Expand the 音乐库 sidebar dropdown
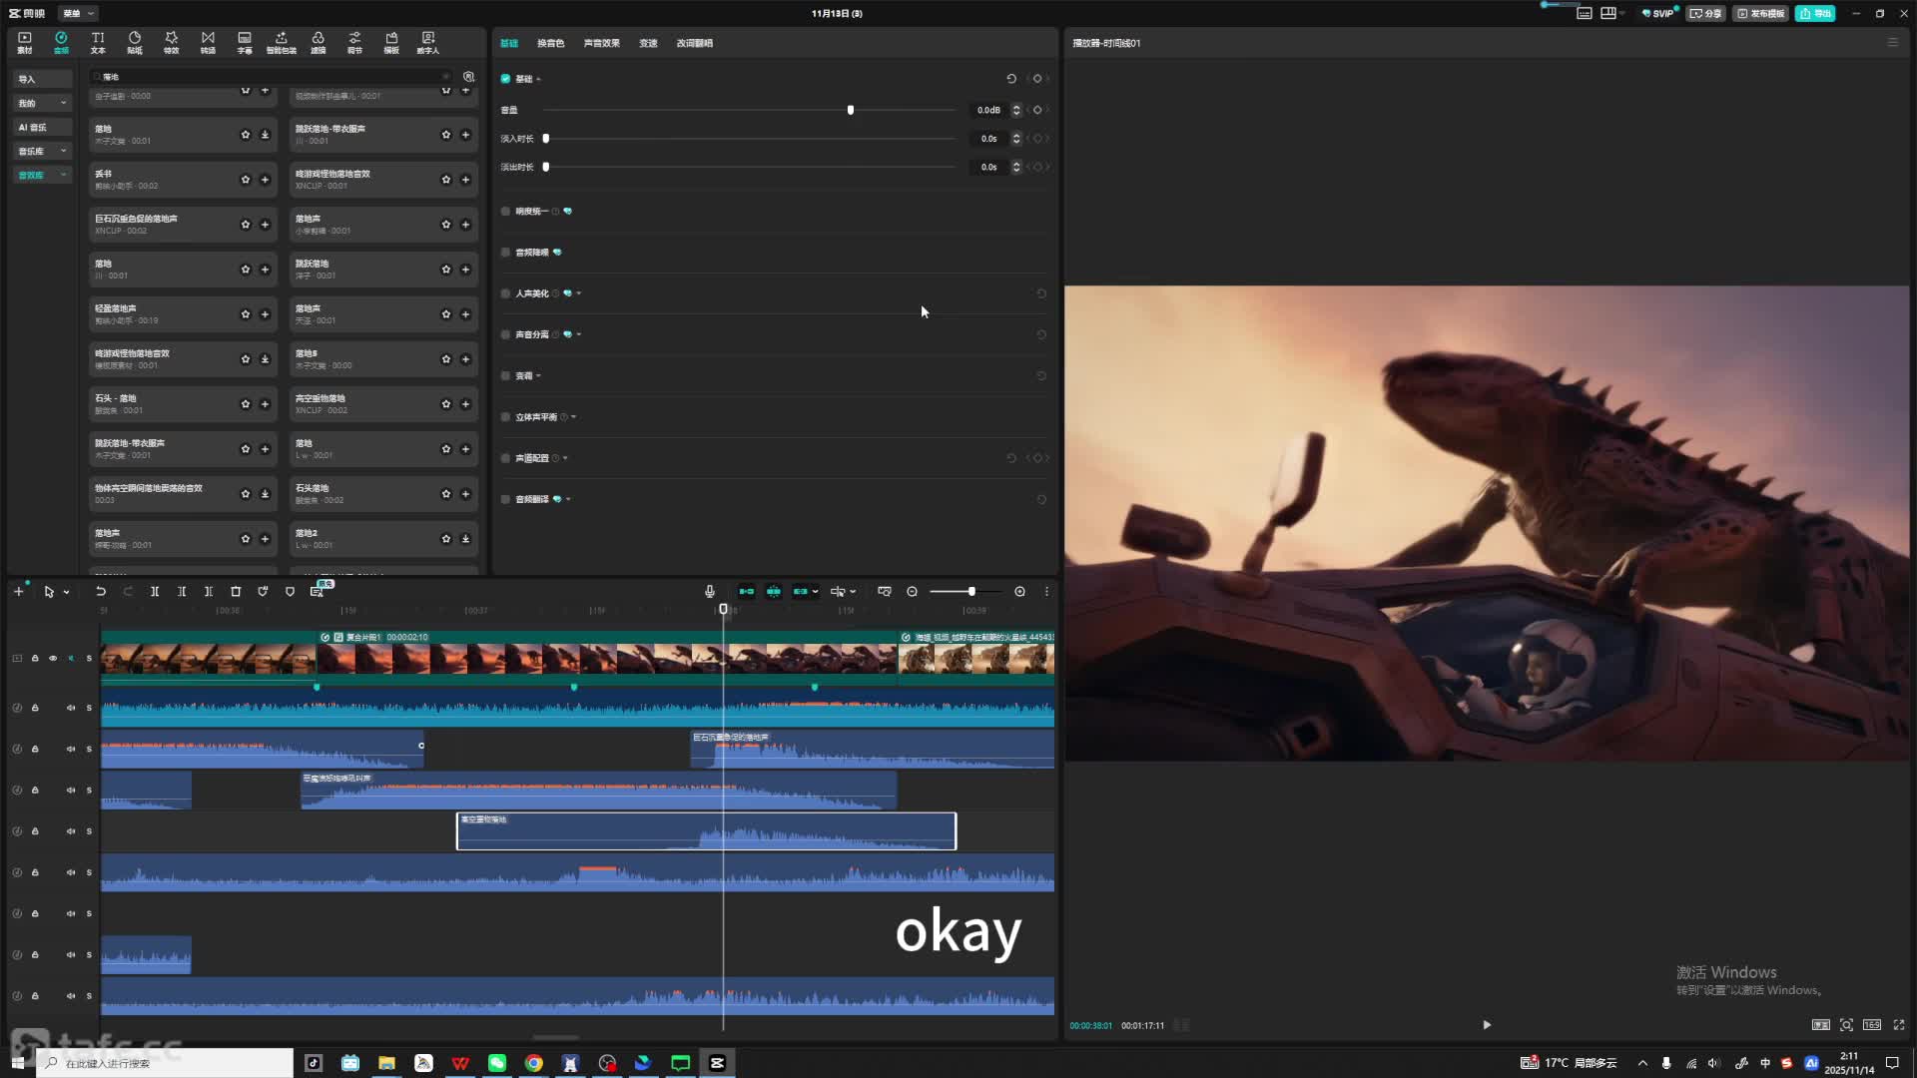Viewport: 1917px width, 1078px height. coord(63,151)
